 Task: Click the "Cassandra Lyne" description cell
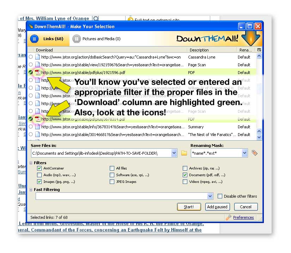(x=202, y=57)
